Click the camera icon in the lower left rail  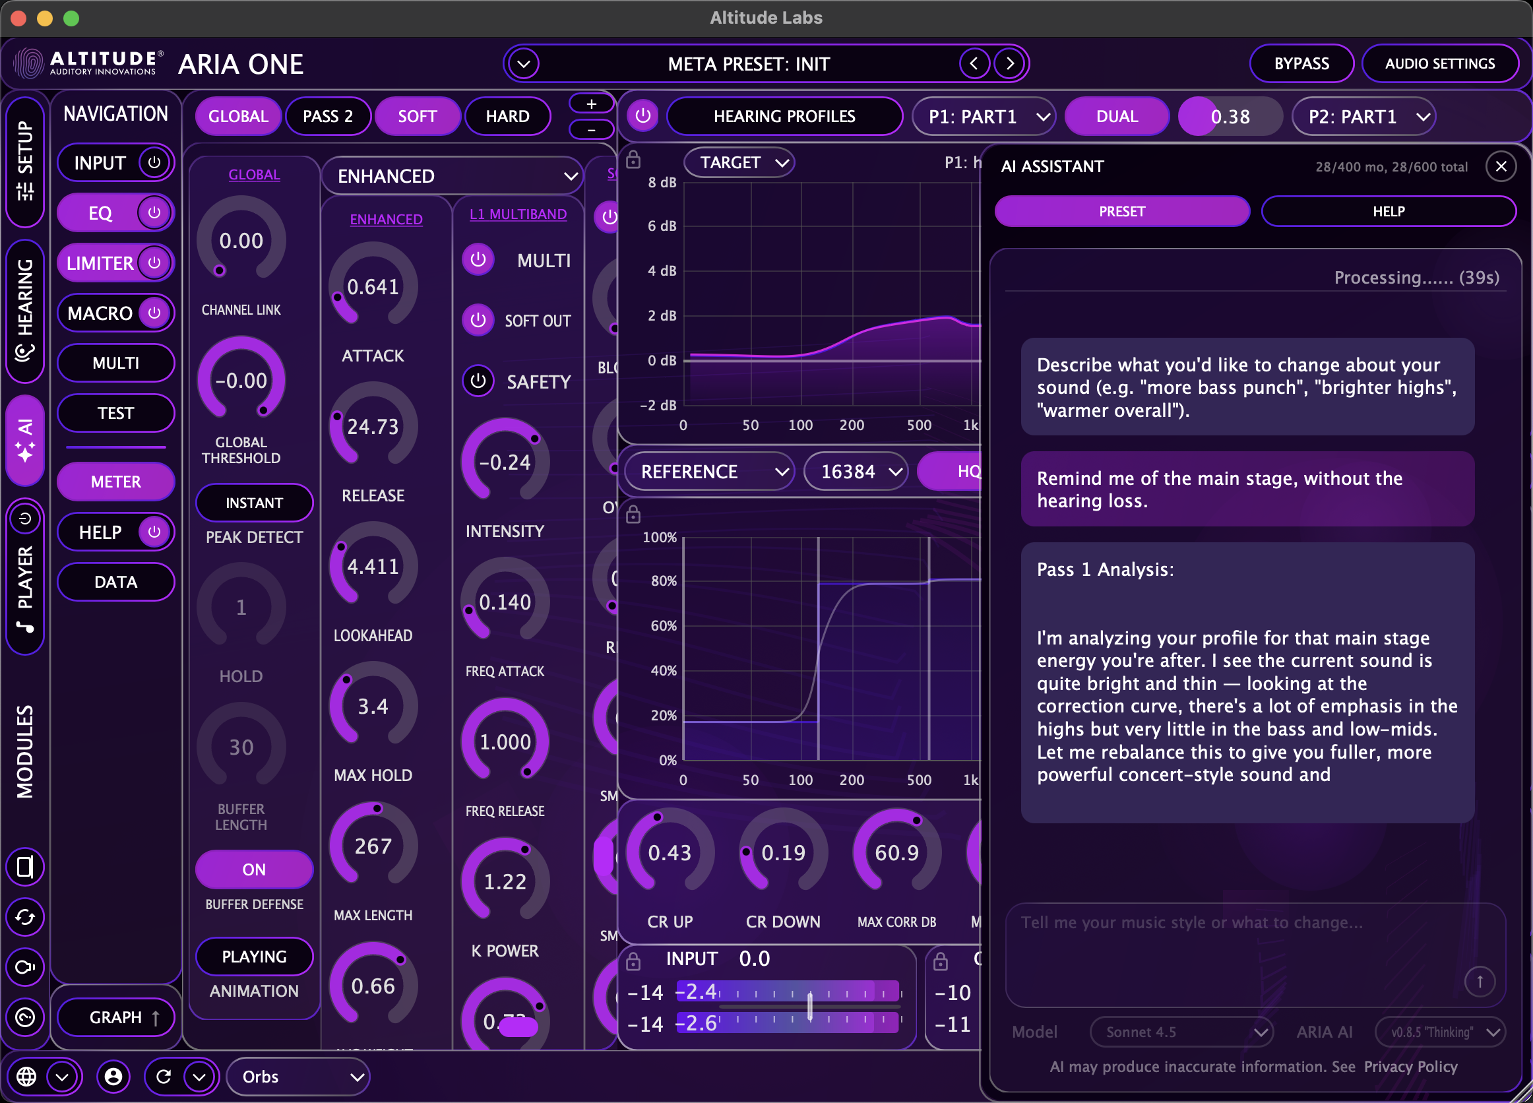25,968
